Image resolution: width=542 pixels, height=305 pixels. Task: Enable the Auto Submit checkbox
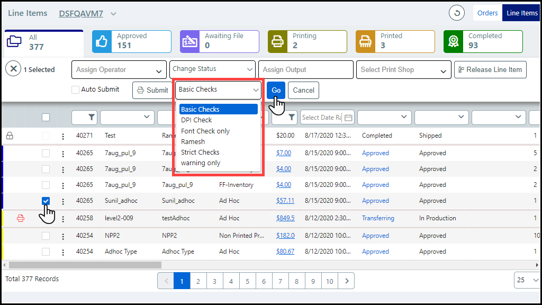pyautogui.click(x=76, y=90)
